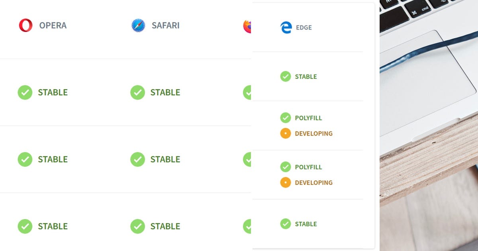
Task: Click the green check icon beside Safari's first STABLE
Action: pos(137,92)
